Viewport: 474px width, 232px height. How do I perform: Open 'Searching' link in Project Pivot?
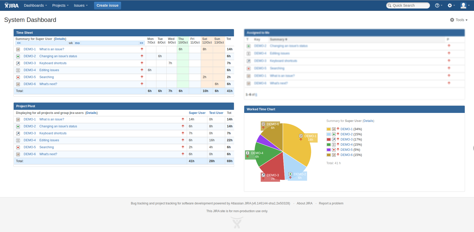(47, 147)
